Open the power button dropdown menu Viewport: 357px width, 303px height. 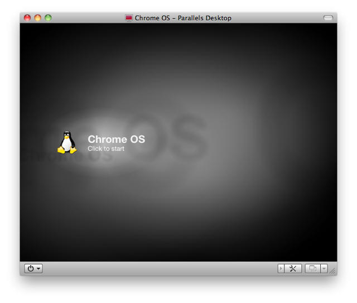(33, 268)
